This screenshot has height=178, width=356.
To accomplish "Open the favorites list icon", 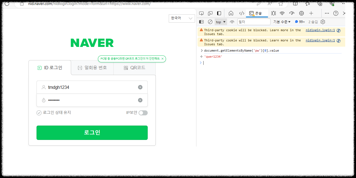I will pyautogui.click(x=308, y=4).
